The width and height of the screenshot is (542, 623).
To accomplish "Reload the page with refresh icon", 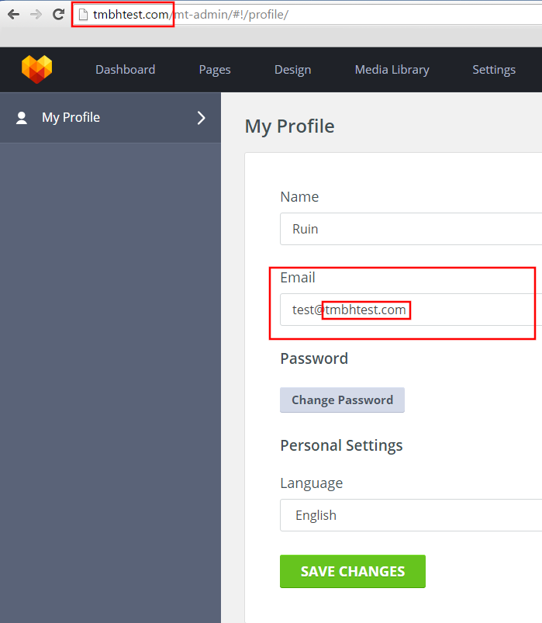I will click(59, 15).
